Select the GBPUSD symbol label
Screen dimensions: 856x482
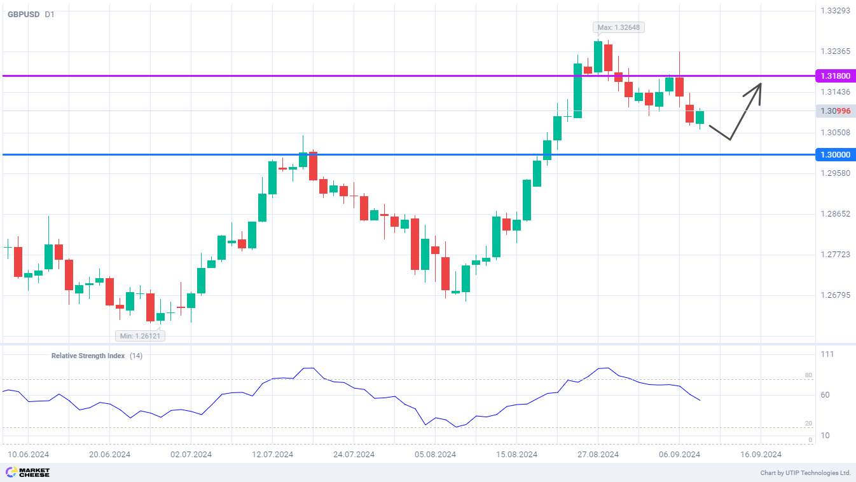[x=24, y=14]
